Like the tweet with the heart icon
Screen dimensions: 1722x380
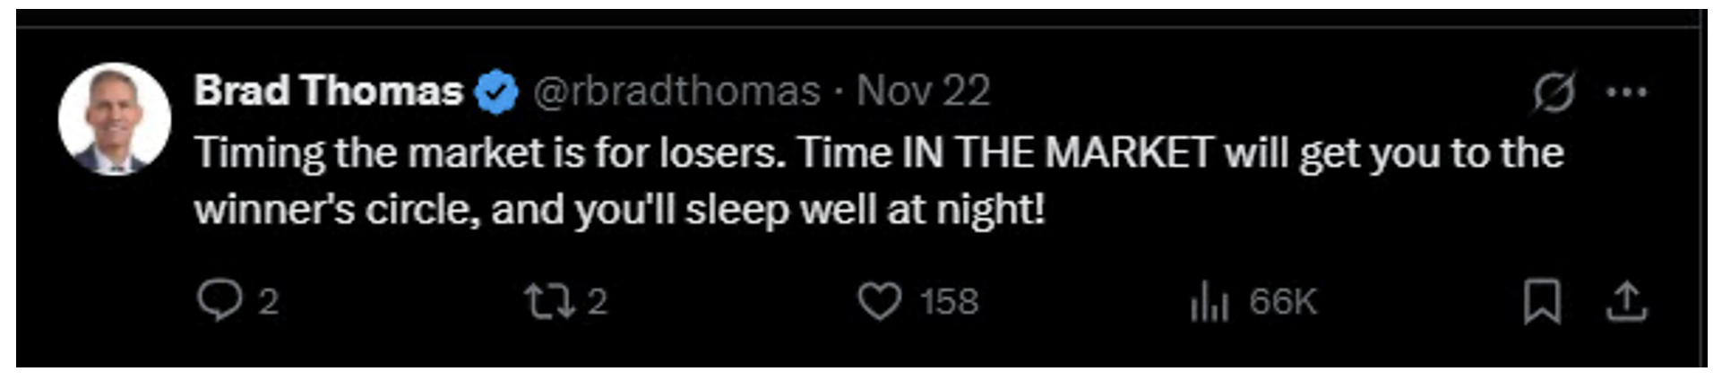pyautogui.click(x=879, y=302)
